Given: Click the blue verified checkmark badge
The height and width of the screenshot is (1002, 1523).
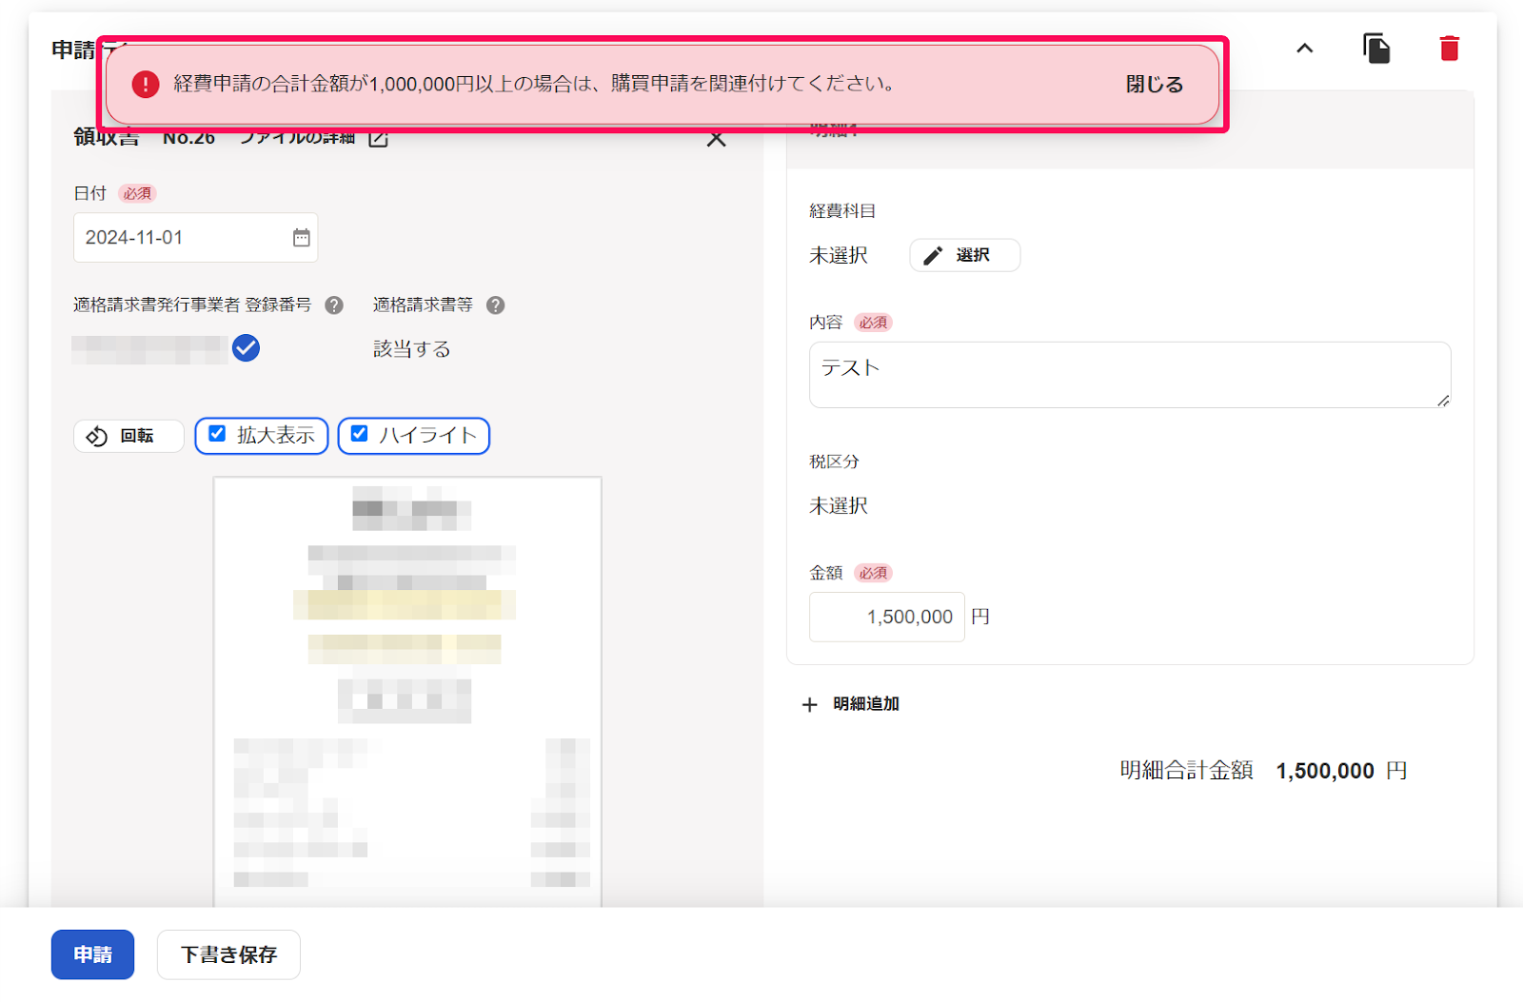Looking at the screenshot, I should pyautogui.click(x=246, y=348).
